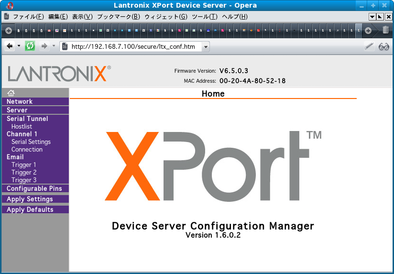Open the closed tabs trash can
The width and height of the screenshot is (394, 274).
click(385, 30)
